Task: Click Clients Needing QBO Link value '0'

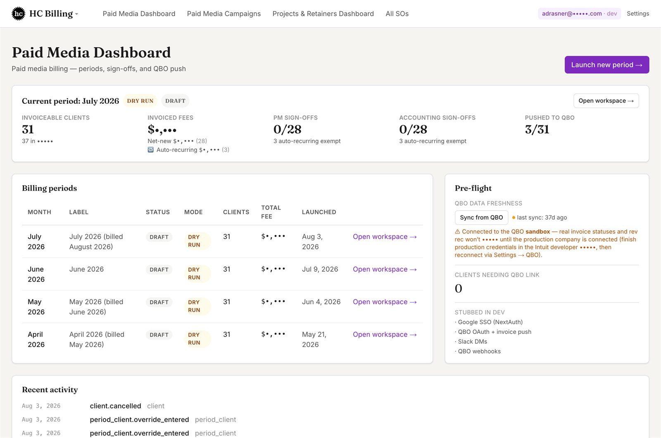Action: pos(459,289)
